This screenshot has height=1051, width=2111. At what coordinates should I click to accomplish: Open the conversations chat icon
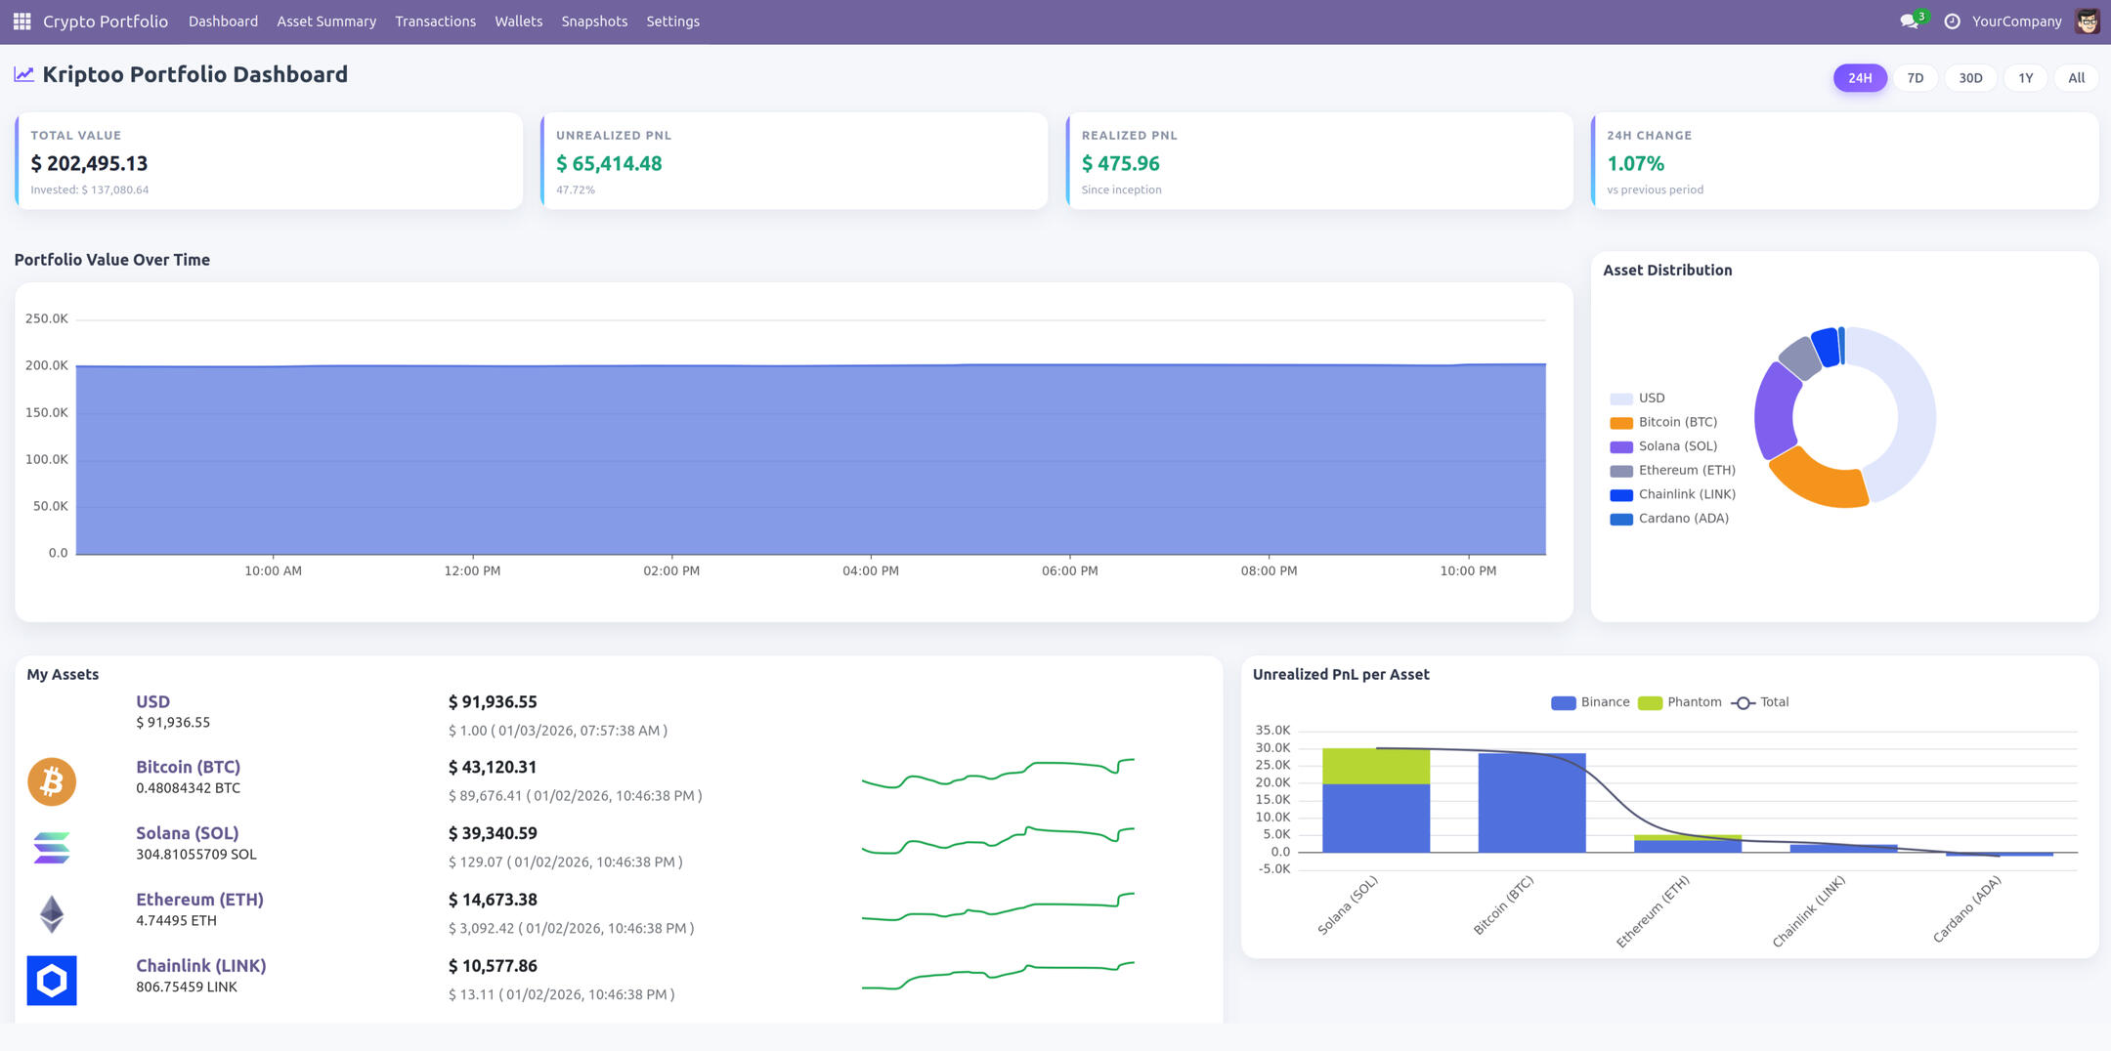[1908, 21]
